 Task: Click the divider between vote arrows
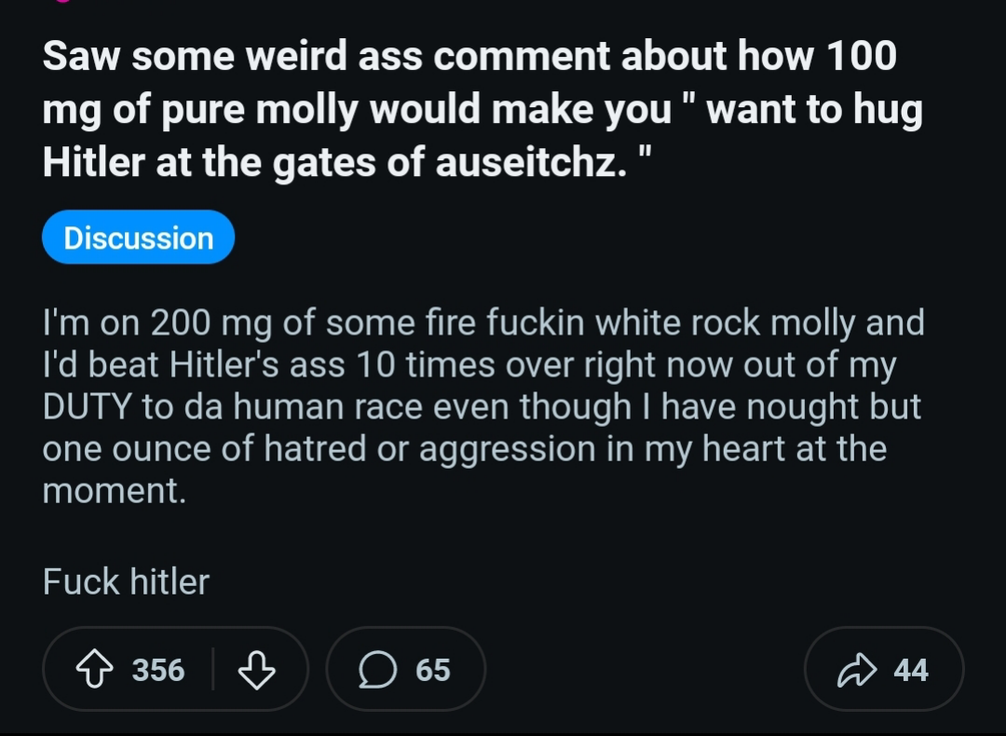(x=213, y=670)
